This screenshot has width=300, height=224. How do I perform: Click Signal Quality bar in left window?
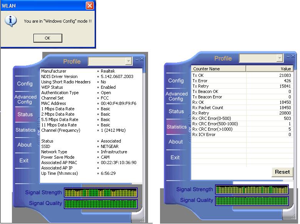click(101, 204)
